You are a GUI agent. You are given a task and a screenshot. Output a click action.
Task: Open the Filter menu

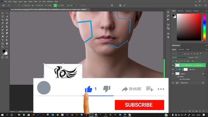36,2
